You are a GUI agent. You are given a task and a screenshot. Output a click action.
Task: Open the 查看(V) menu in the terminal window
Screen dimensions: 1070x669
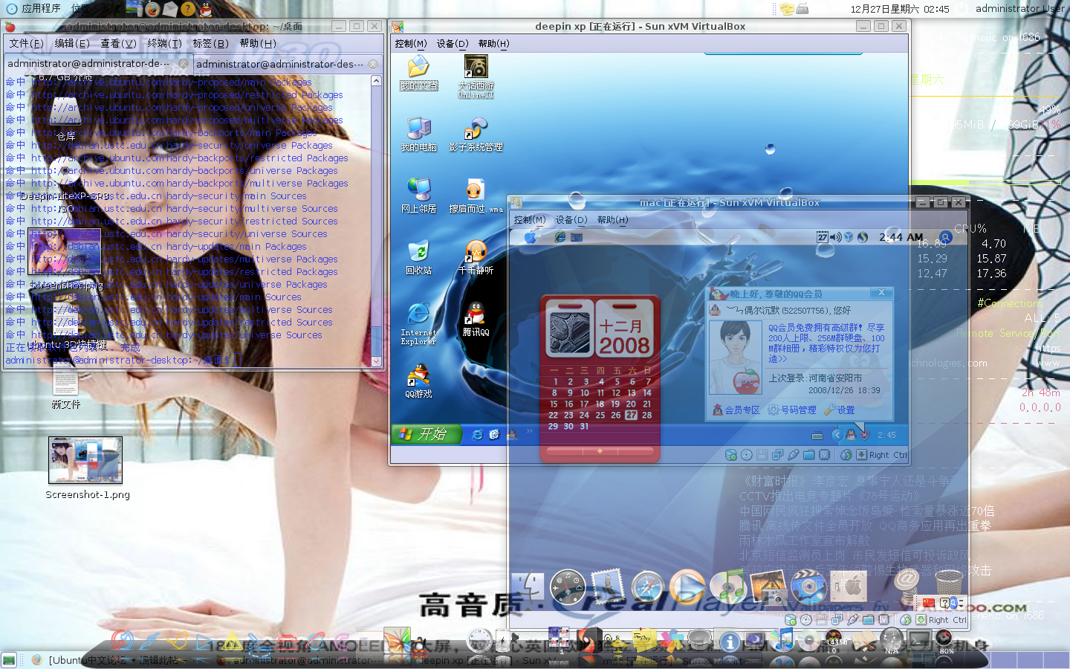[x=118, y=44]
